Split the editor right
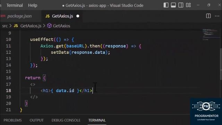 (208, 16)
